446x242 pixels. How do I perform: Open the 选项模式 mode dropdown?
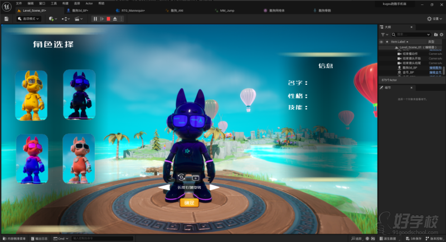(30, 18)
